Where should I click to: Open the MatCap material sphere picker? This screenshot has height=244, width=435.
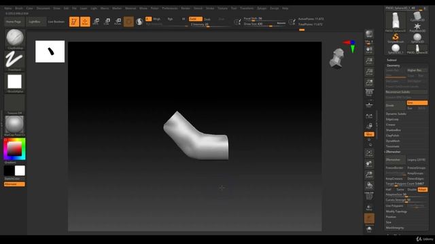(15, 125)
